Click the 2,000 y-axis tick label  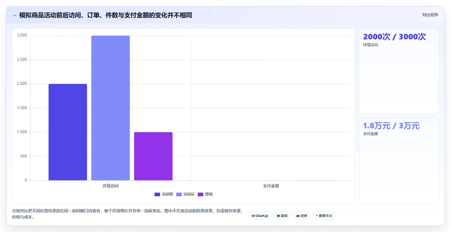(22, 84)
